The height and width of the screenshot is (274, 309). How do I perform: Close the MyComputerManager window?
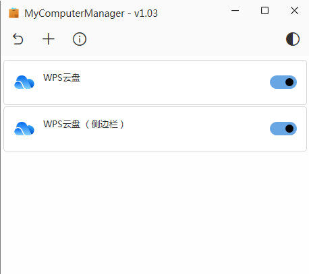coord(294,11)
